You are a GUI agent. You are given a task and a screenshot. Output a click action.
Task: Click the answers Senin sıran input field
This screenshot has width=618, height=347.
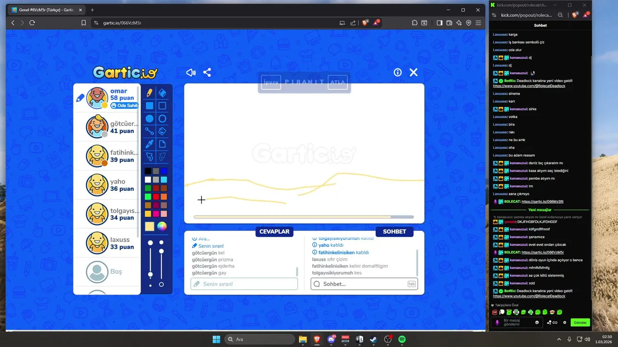pyautogui.click(x=244, y=284)
